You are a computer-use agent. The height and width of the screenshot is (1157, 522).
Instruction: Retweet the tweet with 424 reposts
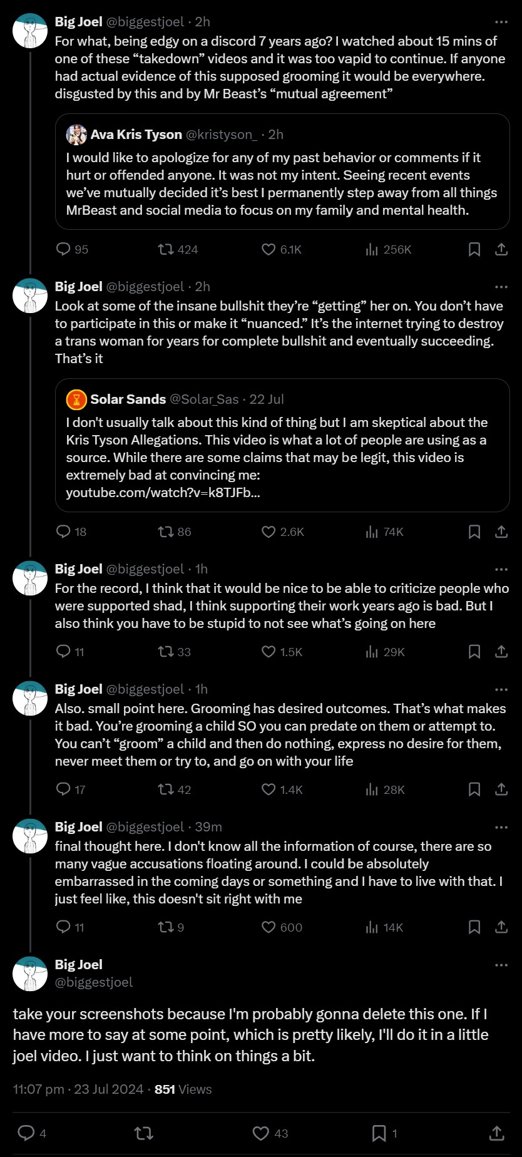point(166,249)
